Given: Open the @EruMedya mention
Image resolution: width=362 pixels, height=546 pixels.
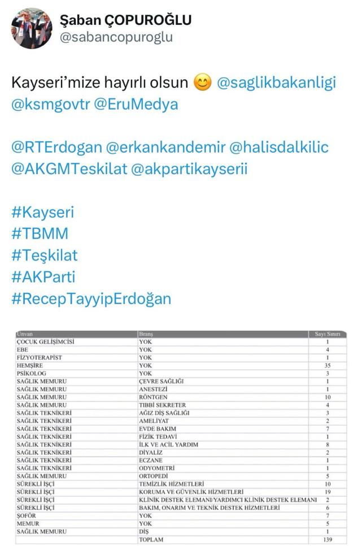Looking at the screenshot, I should [136, 104].
